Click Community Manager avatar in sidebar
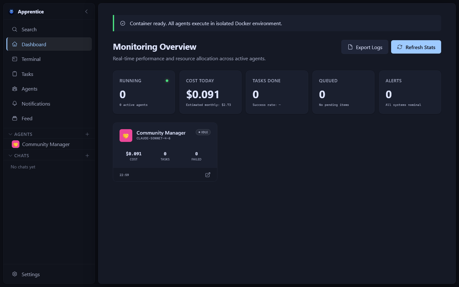This screenshot has width=459, height=287. (16, 144)
